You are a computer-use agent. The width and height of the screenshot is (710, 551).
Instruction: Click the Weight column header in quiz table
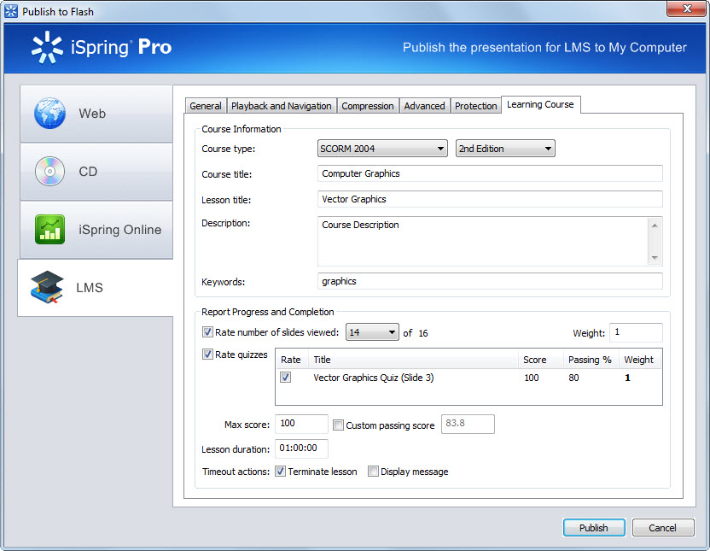coord(639,360)
